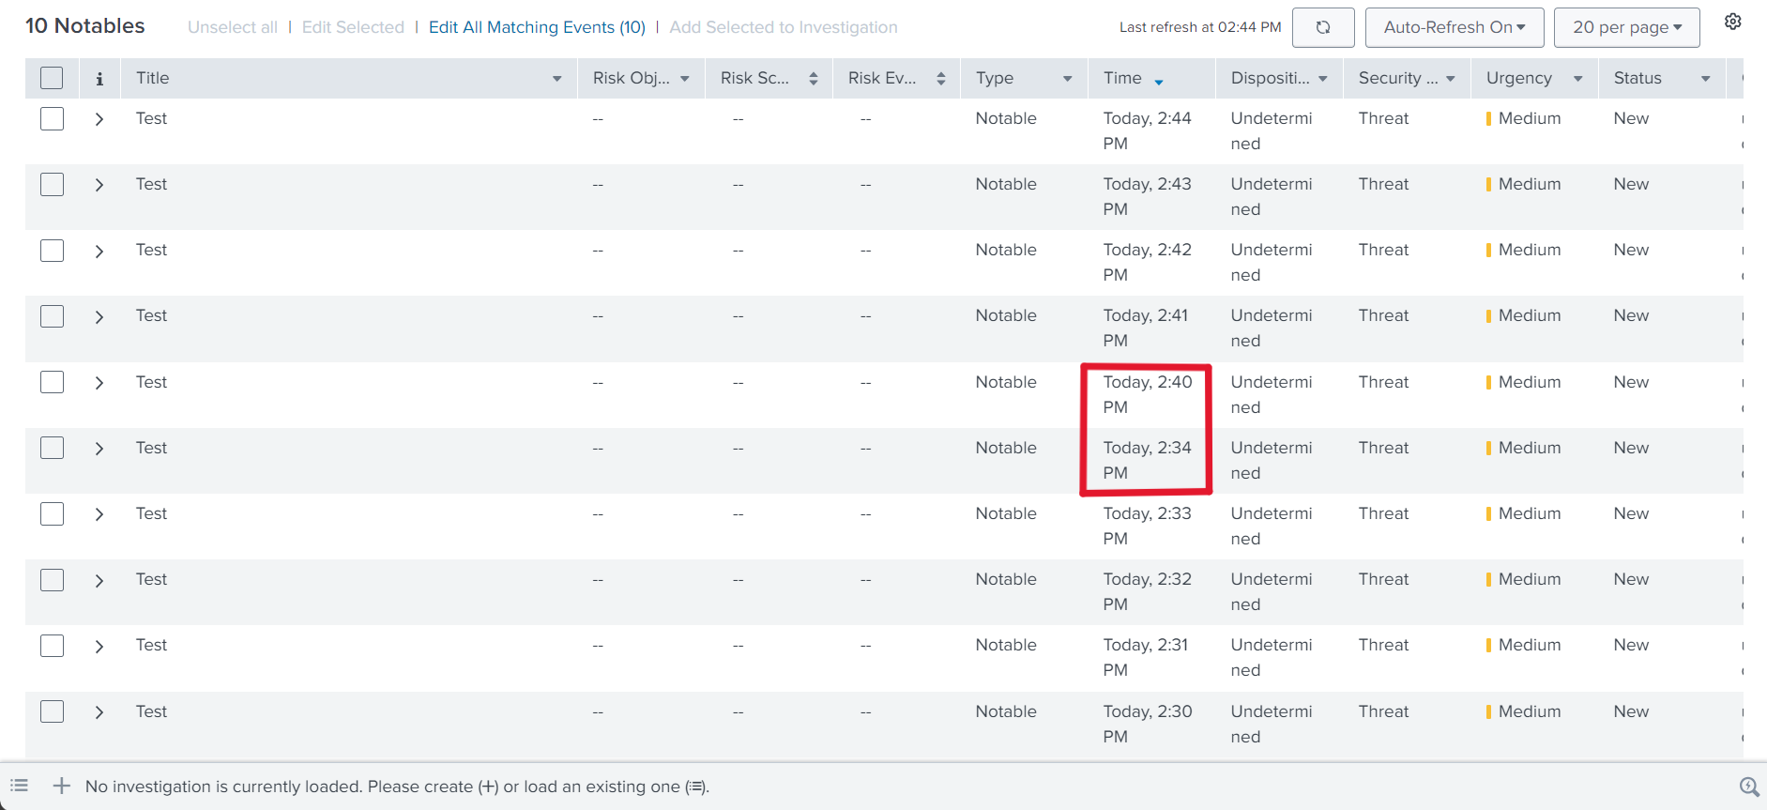Click the Unselect all link
The width and height of the screenshot is (1767, 810).
(x=233, y=27)
